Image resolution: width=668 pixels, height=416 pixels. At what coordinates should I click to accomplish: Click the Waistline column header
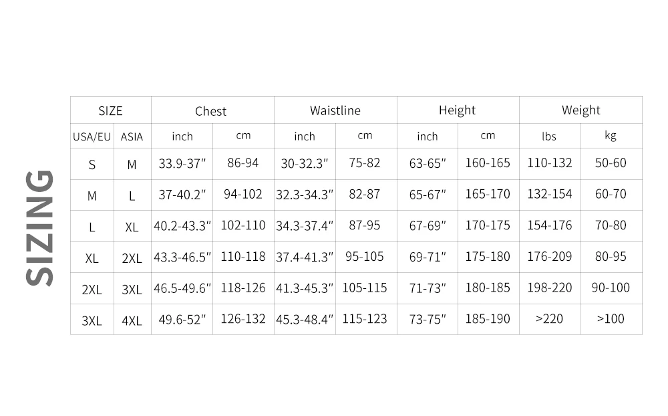[335, 110]
